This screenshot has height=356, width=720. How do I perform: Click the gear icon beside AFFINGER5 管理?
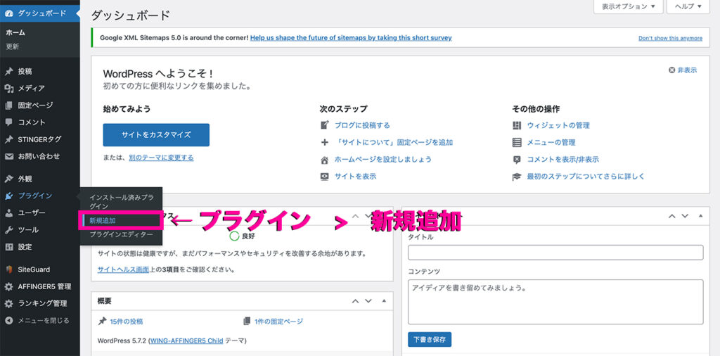(x=8, y=286)
